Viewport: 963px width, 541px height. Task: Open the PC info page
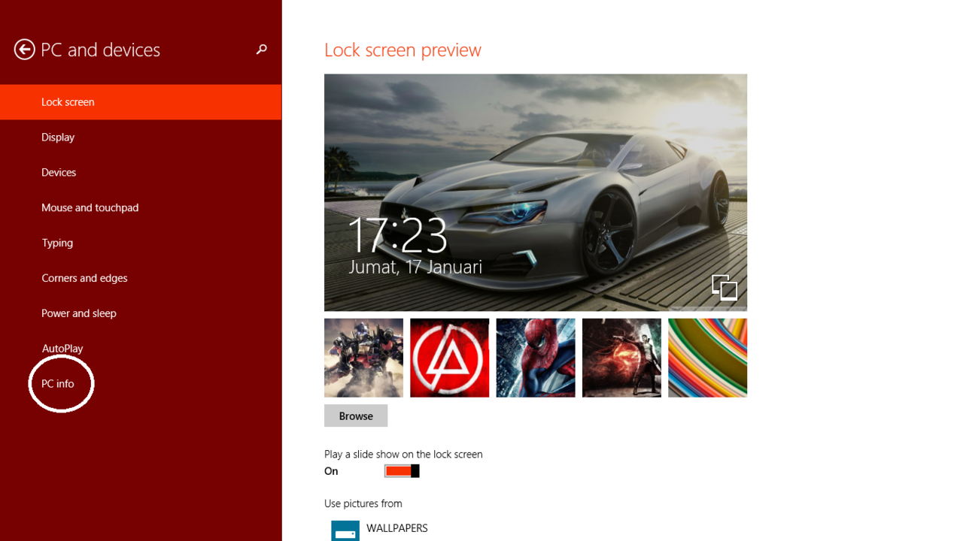pos(58,384)
